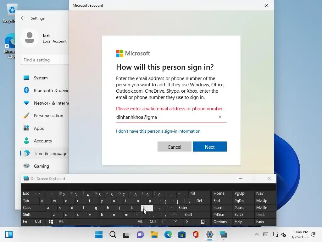Toggle left Ctrl key on On-Screen Keyboard

(39, 222)
